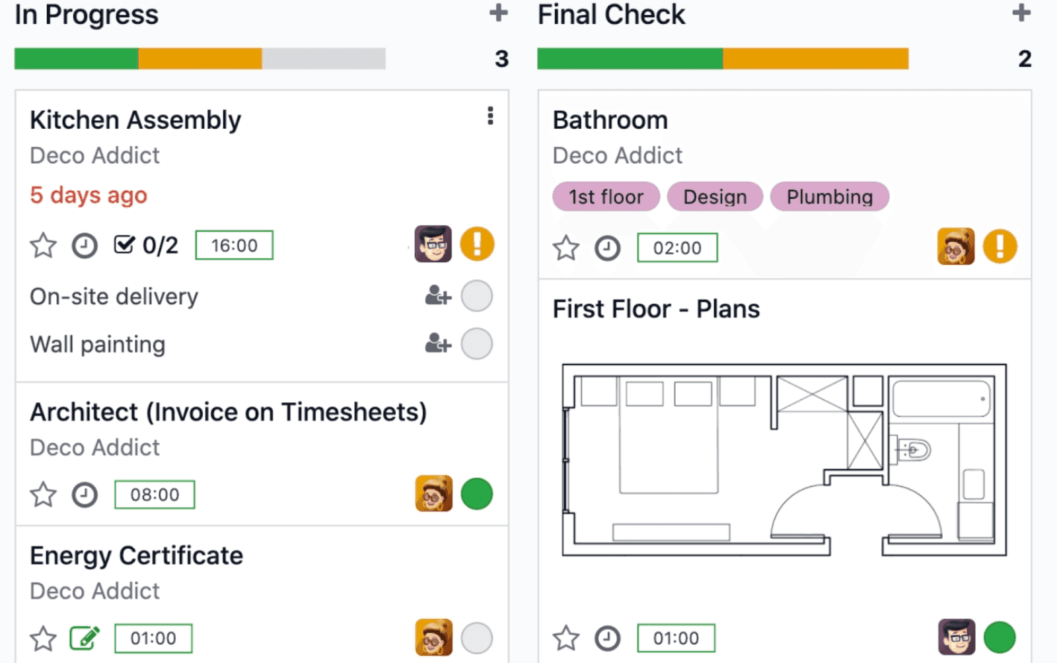Screen dimensions: 1057x663
Task: Star the Kitchen Assembly task
Action: coord(42,245)
